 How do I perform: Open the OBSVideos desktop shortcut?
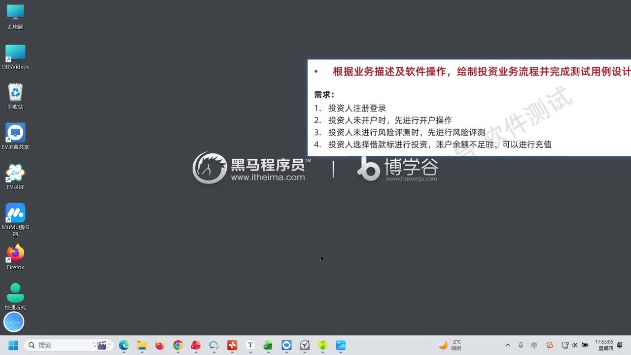coord(15,57)
